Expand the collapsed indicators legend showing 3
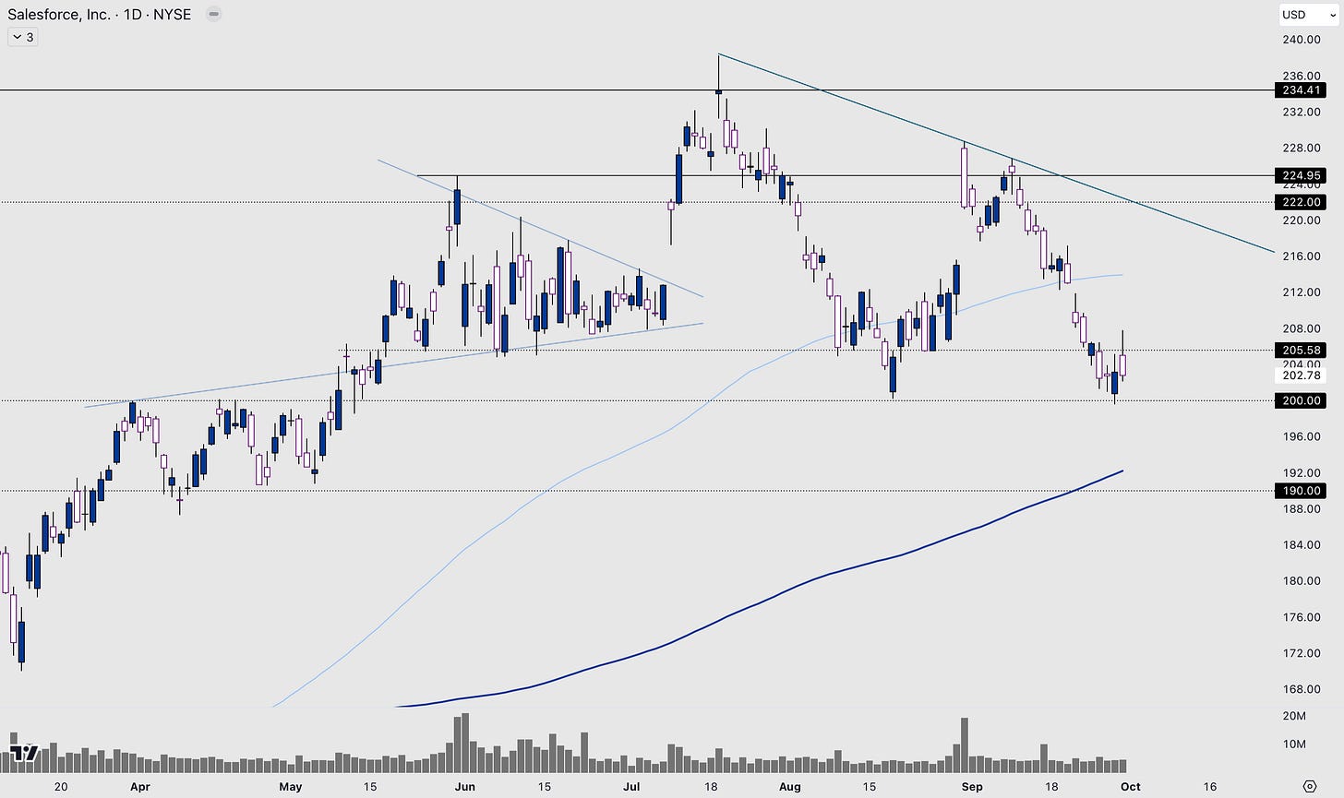This screenshot has width=1344, height=798. point(22,37)
